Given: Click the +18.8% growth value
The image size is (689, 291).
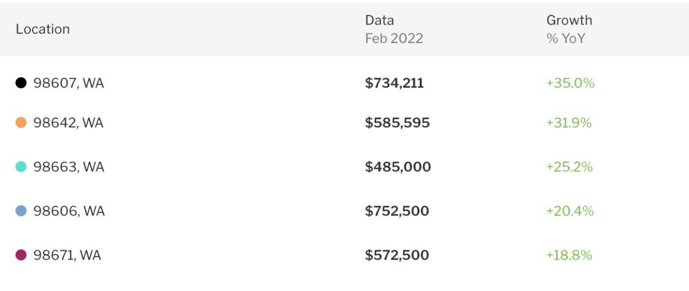Looking at the screenshot, I should point(569,255).
